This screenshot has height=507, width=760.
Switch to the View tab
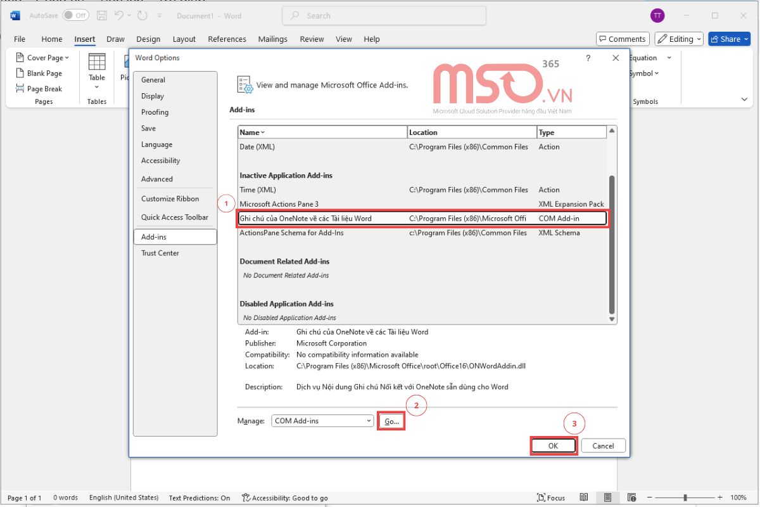coord(344,39)
